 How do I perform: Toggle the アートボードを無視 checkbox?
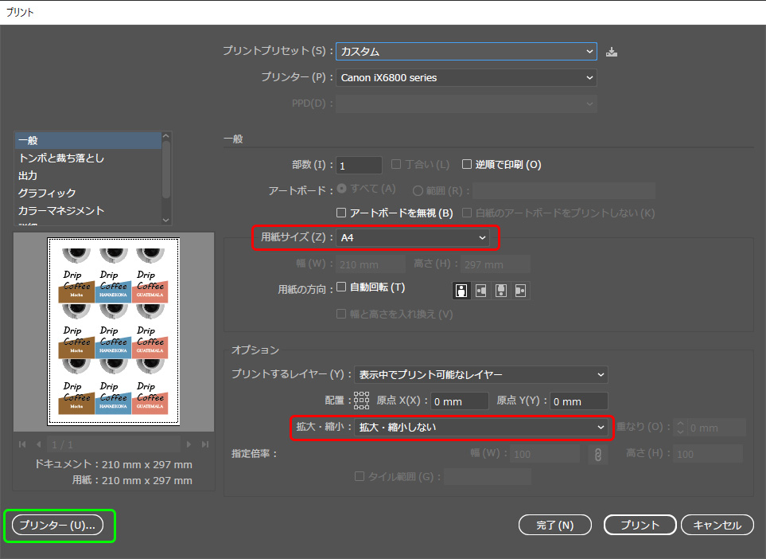click(342, 213)
